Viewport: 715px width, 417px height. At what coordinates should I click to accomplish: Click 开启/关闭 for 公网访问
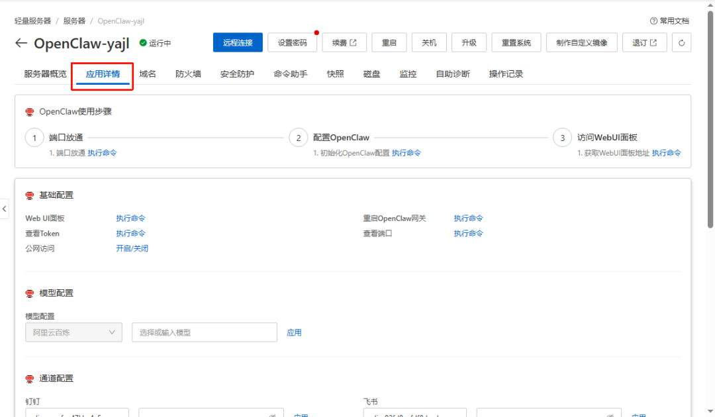[132, 248]
